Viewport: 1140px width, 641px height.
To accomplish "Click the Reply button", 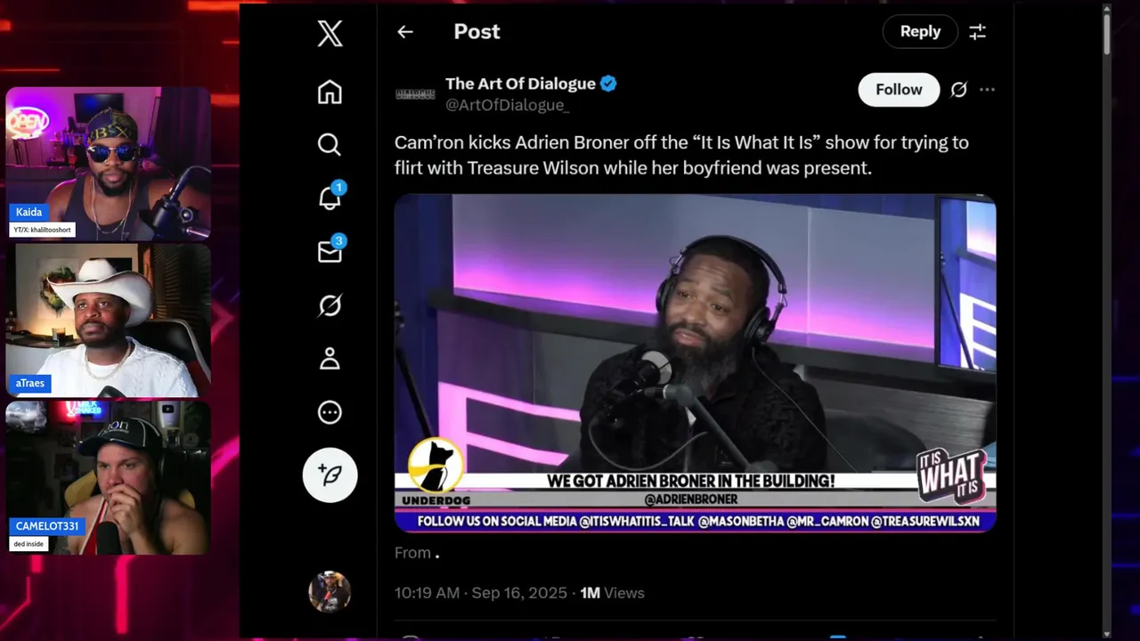I will (x=920, y=31).
